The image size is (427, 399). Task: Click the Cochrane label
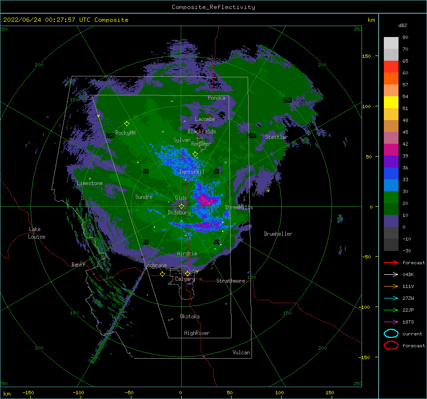pyautogui.click(x=155, y=265)
